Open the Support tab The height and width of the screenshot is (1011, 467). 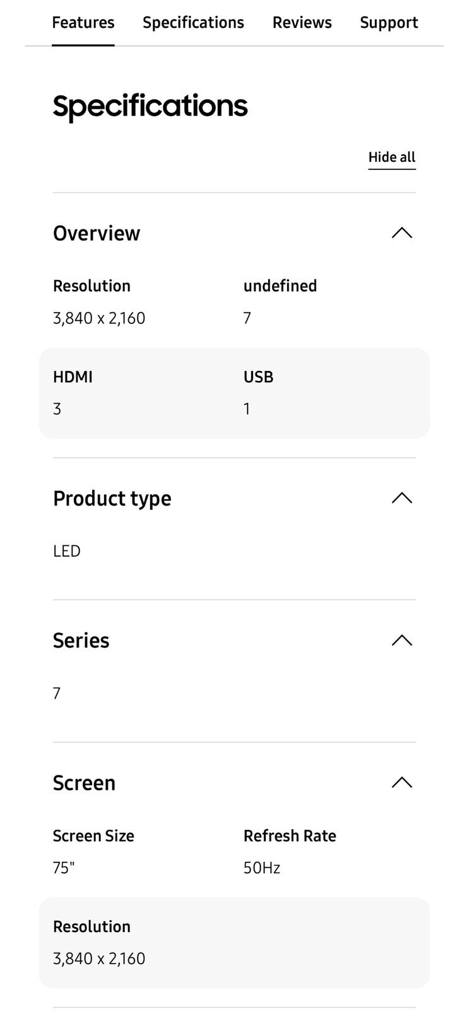click(x=389, y=23)
